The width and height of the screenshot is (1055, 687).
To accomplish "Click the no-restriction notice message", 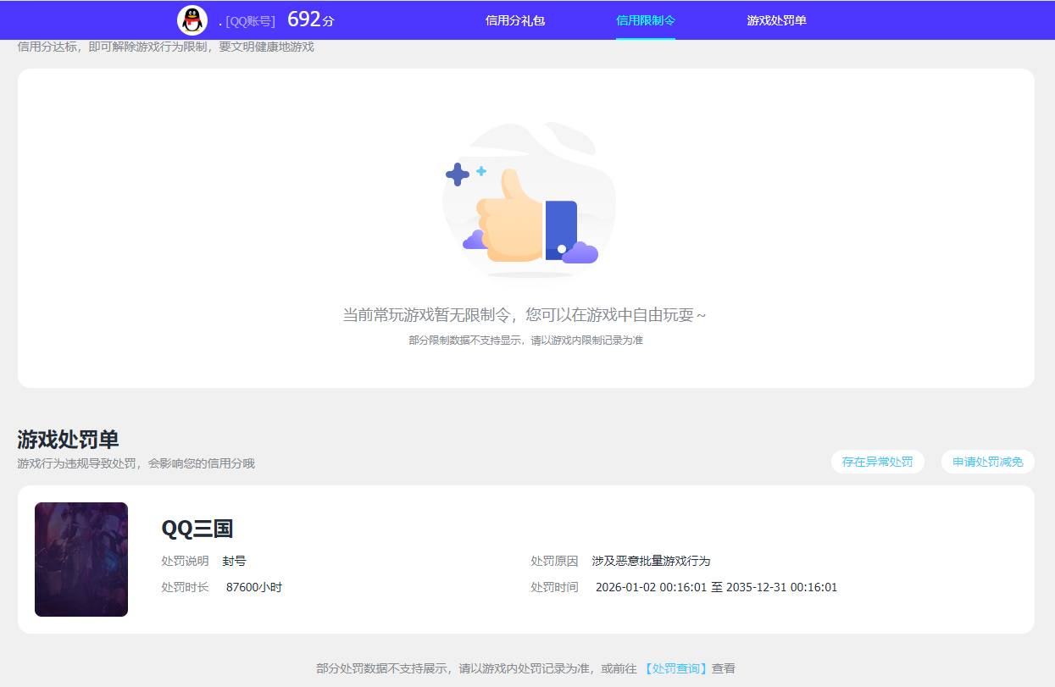I will tap(527, 313).
